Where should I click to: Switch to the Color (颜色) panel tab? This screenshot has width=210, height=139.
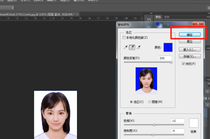tap(158, 17)
